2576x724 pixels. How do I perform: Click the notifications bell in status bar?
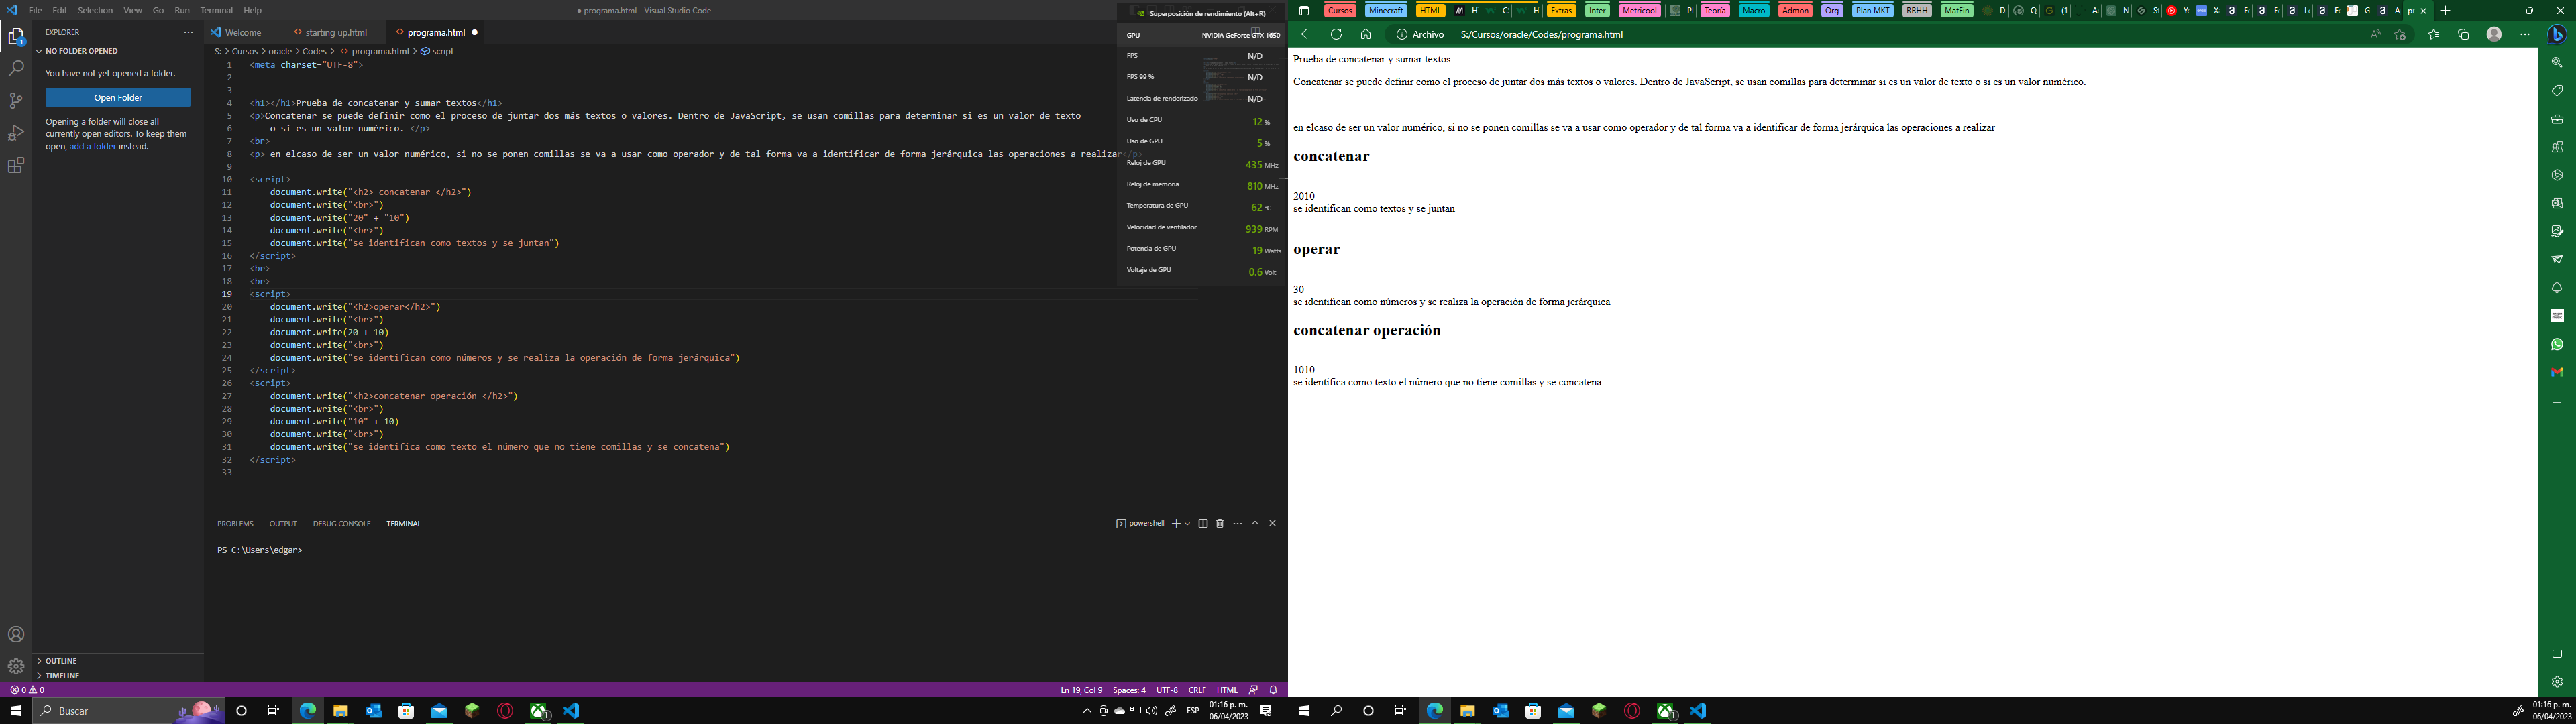[1273, 690]
